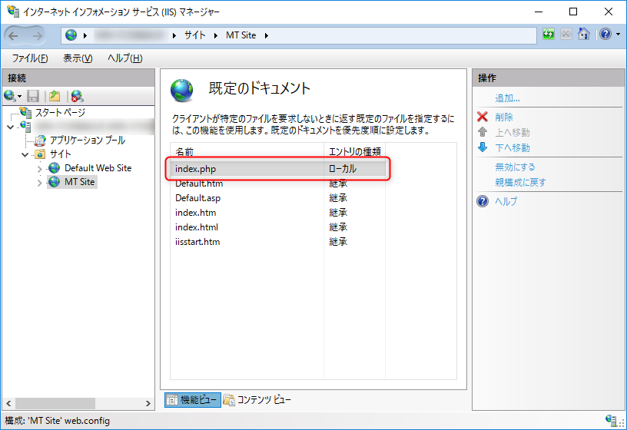The height and width of the screenshot is (430, 627).
Task: Click the save icon in connections toolbar
Action: coord(33,96)
